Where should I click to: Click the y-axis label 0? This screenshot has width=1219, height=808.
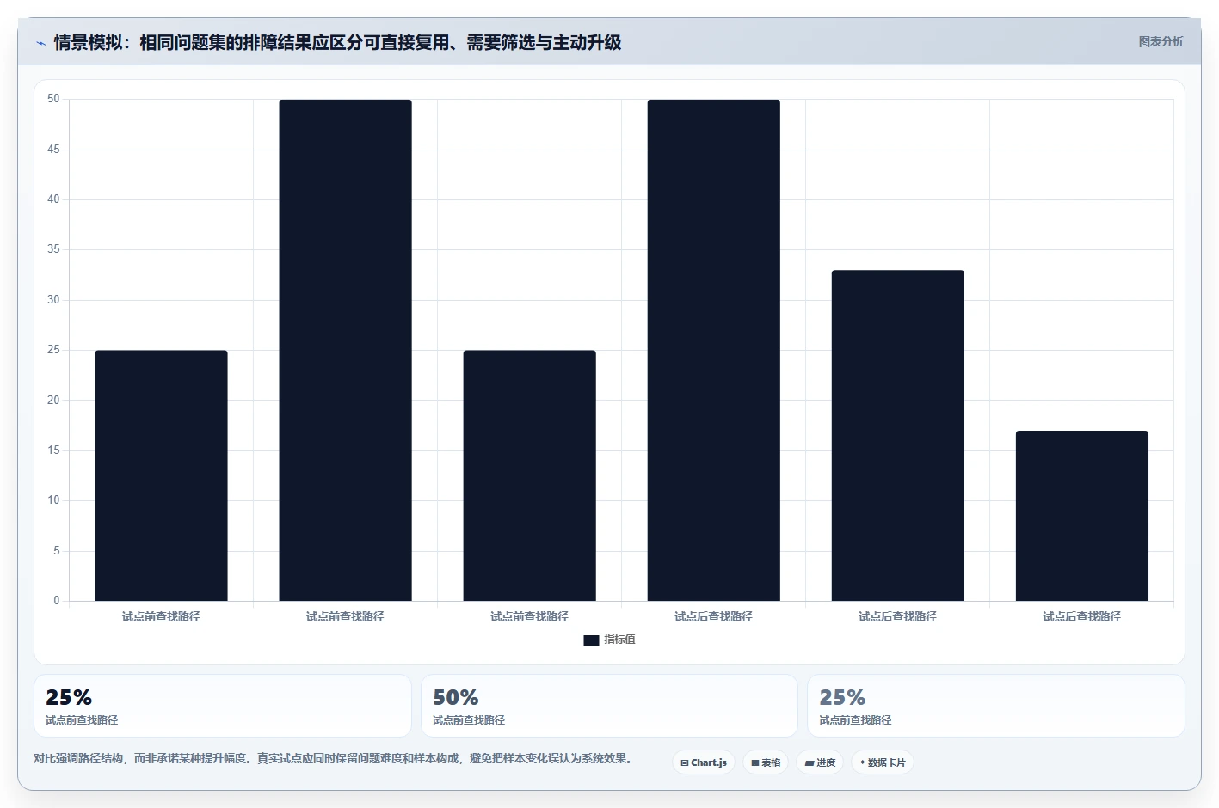57,601
